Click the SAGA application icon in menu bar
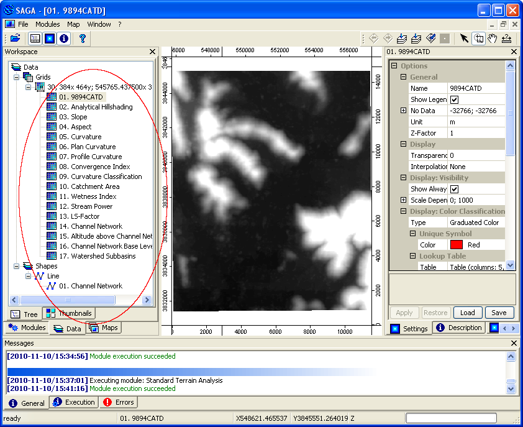This screenshot has width=523, height=427. coord(10,24)
